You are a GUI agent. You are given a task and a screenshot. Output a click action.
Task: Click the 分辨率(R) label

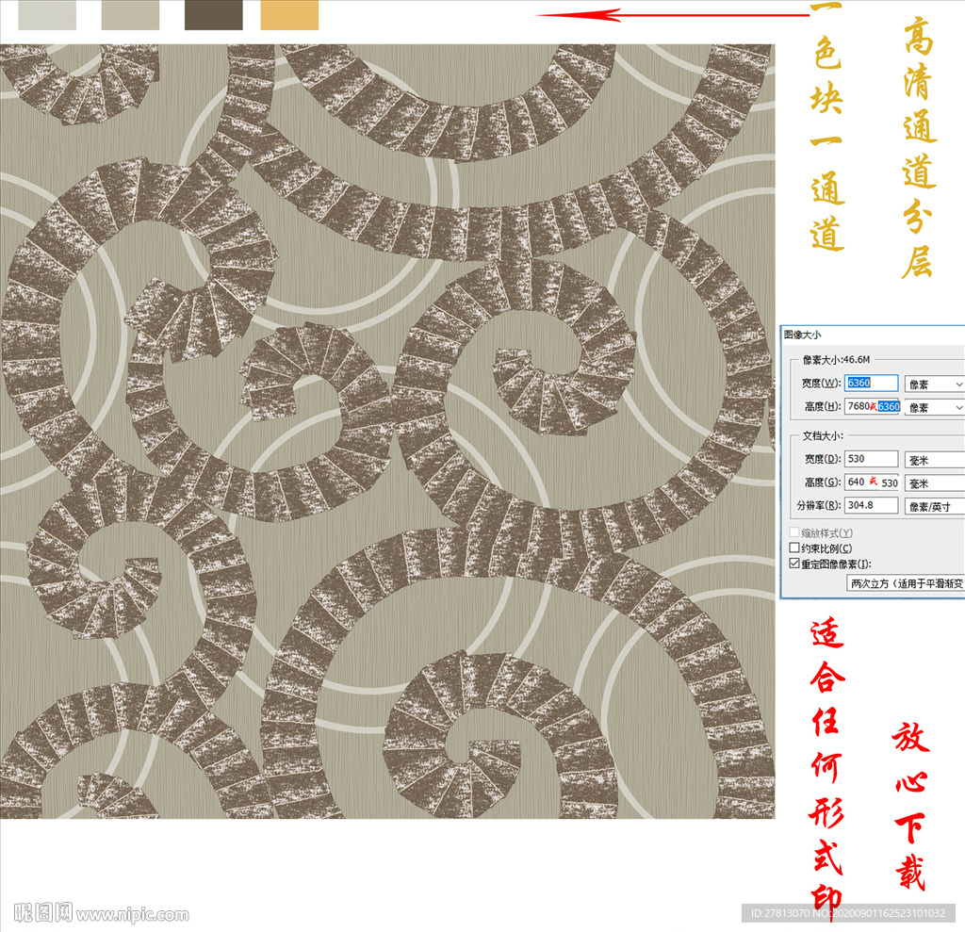819,505
